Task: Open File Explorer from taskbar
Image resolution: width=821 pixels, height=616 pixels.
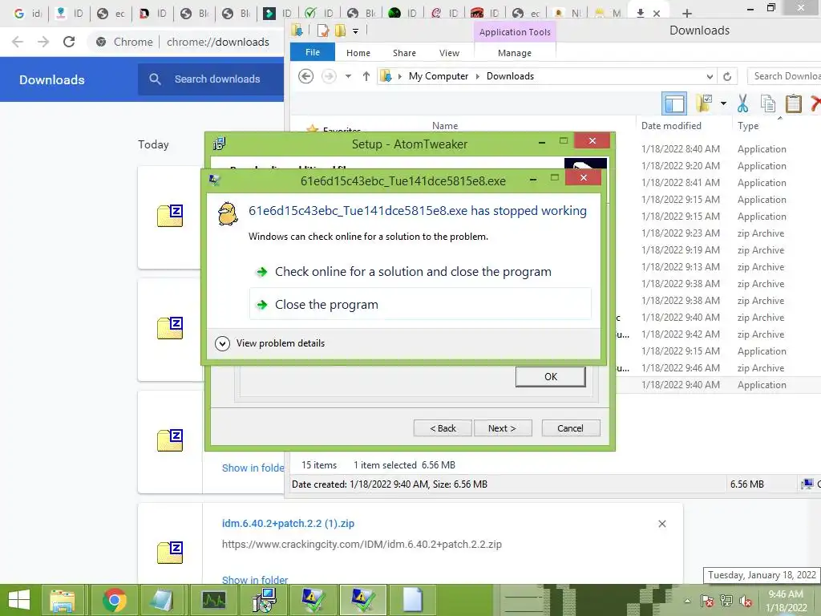Action: click(x=63, y=600)
